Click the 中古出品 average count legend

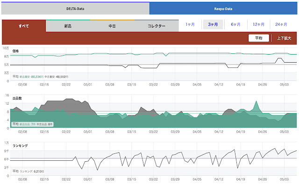pyautogui.click(x=44, y=124)
